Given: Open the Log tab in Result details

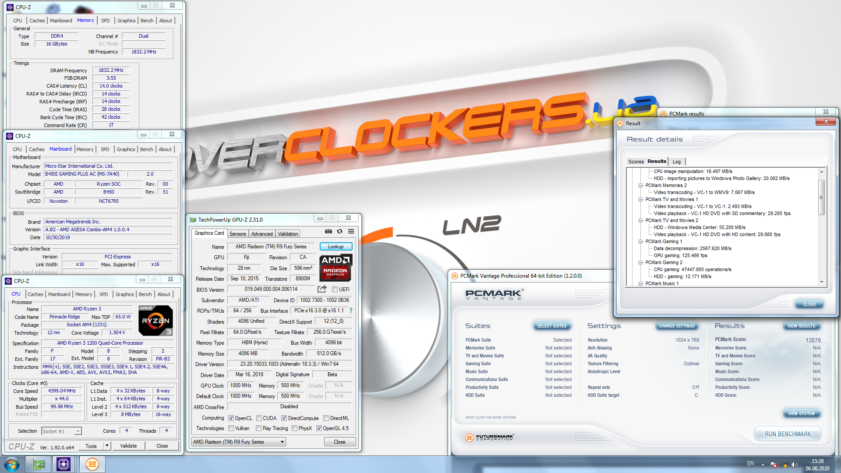Looking at the screenshot, I should [677, 162].
